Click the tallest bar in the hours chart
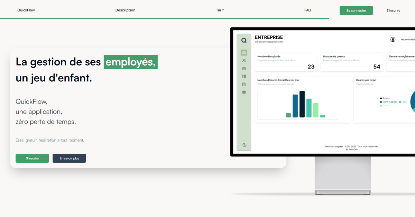Image resolution: width=415 pixels, height=217 pixels. [x=302, y=104]
